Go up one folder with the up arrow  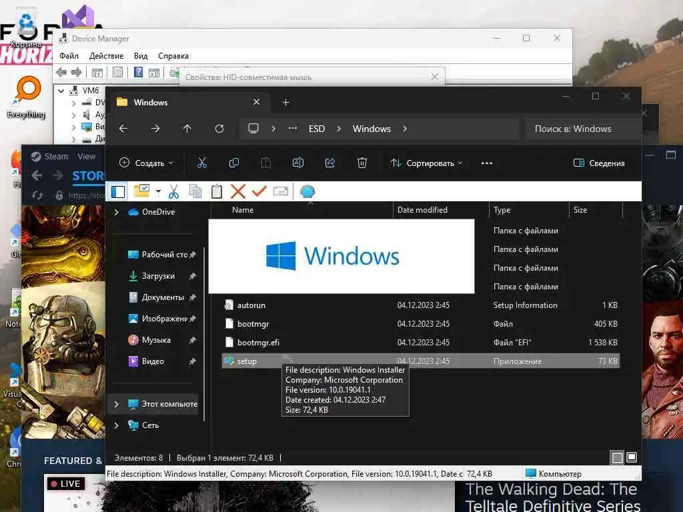tap(187, 129)
